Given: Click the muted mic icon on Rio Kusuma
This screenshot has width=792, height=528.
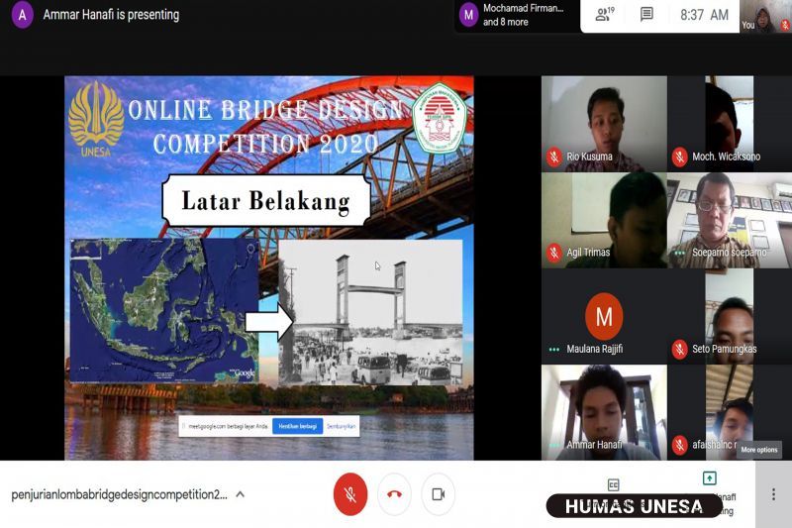Looking at the screenshot, I should [554, 157].
